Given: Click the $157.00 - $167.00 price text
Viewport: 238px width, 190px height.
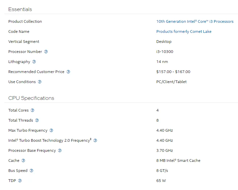Looking at the screenshot, I should (x=173, y=72).
